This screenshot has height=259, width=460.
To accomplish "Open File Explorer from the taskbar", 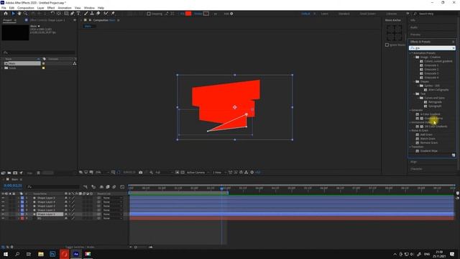I will [41, 254].
